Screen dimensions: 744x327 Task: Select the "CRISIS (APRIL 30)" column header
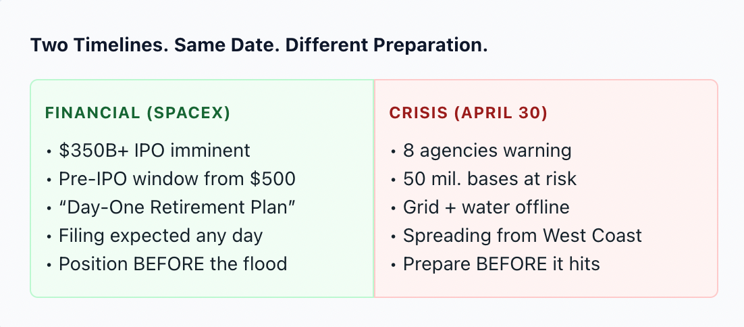click(469, 113)
